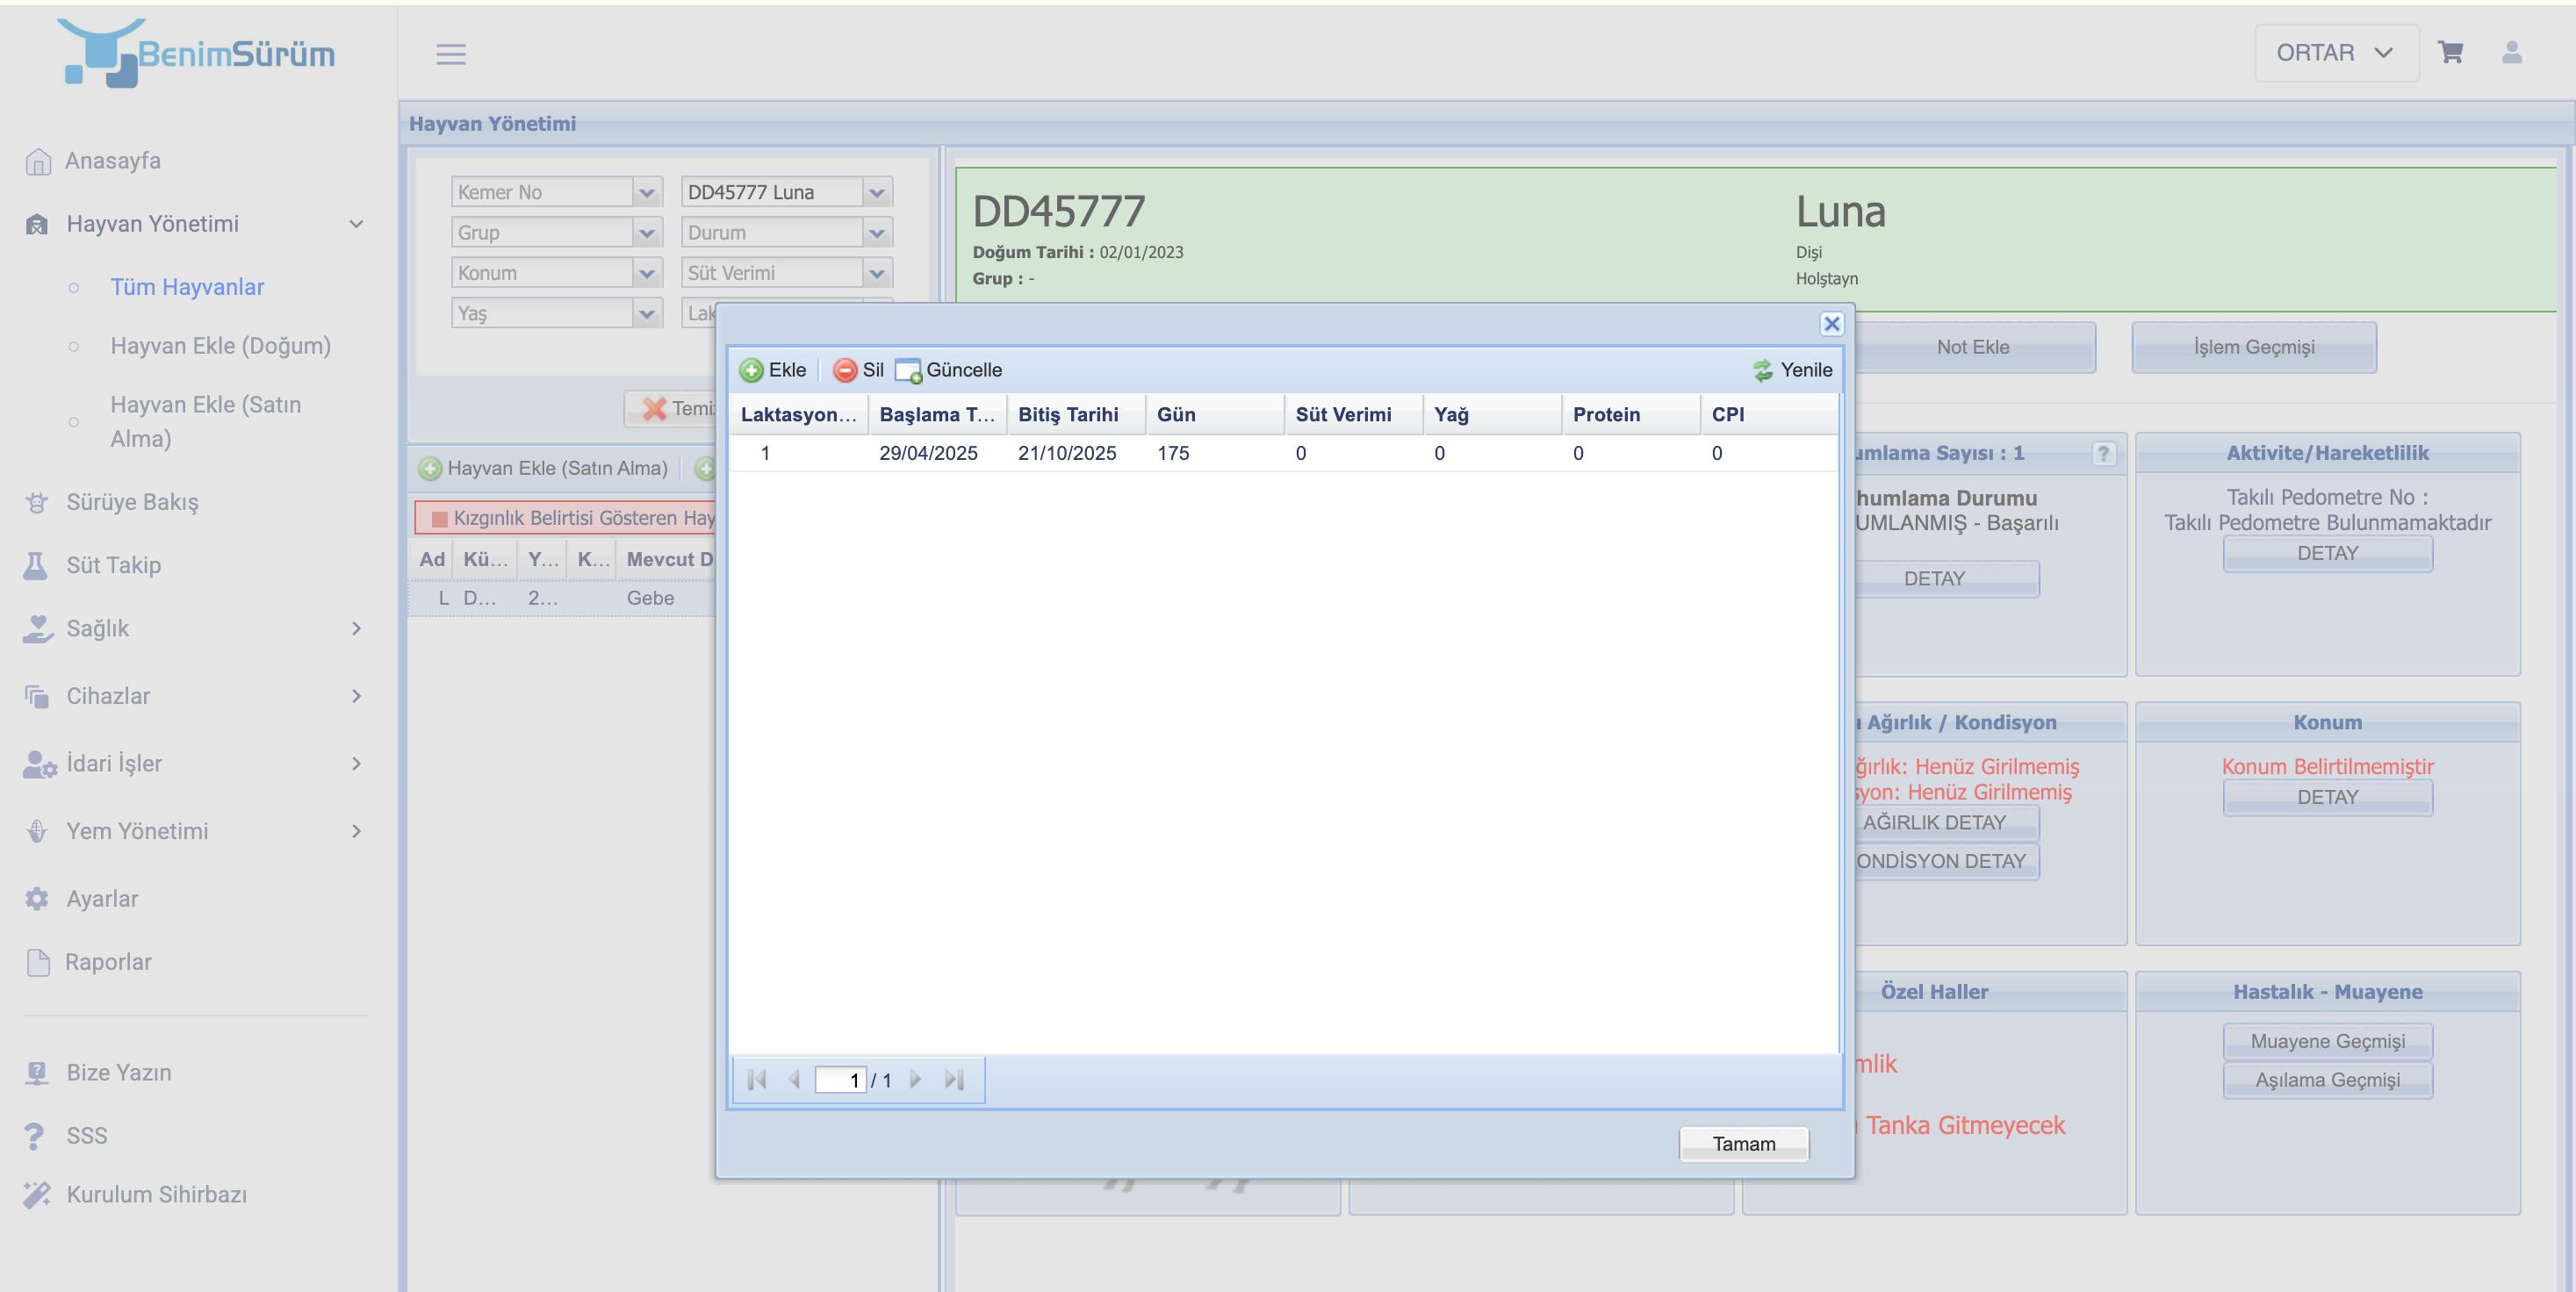Image resolution: width=2576 pixels, height=1292 pixels.
Task: Click the Muayene Geçmişi button
Action: click(2327, 1041)
